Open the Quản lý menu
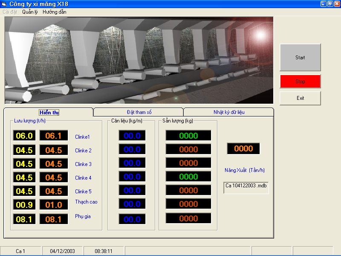341x256 pixels. [x=30, y=12]
